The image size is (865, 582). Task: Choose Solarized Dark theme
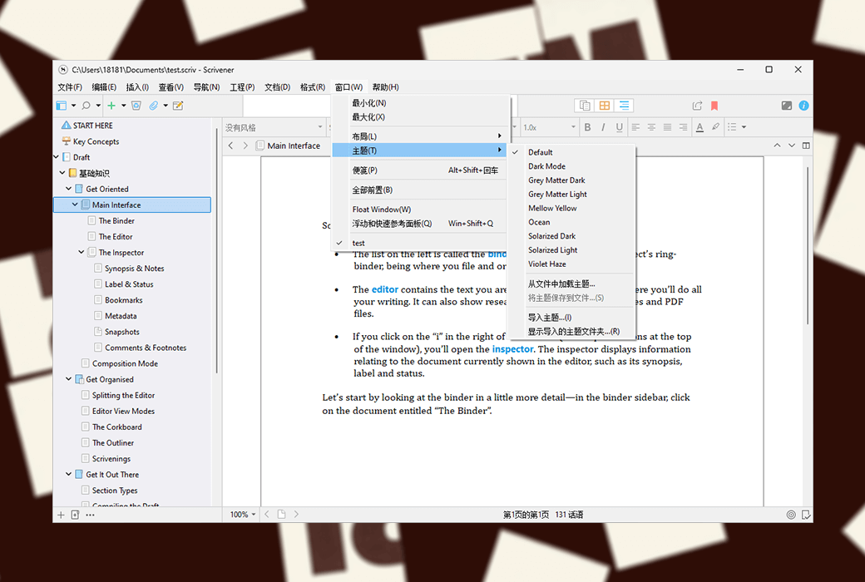[x=571, y=236]
